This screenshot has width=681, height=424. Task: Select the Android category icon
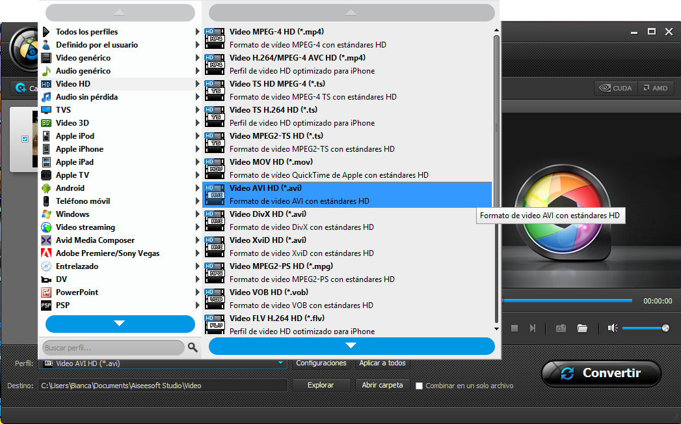[x=46, y=188]
